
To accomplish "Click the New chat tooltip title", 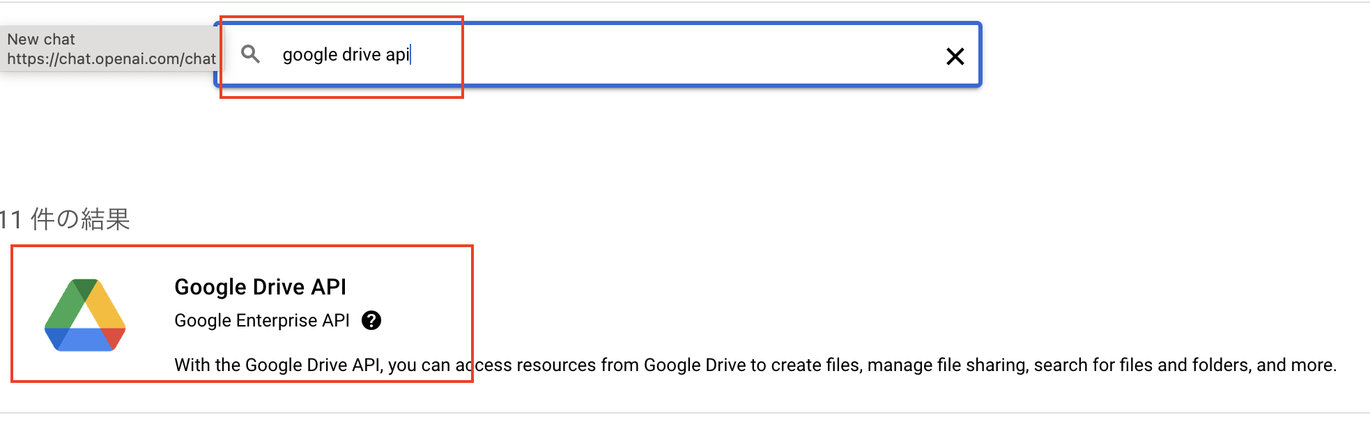I will coord(41,40).
